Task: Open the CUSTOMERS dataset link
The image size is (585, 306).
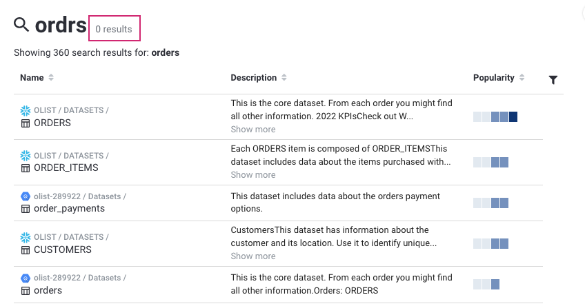Action: [63, 249]
